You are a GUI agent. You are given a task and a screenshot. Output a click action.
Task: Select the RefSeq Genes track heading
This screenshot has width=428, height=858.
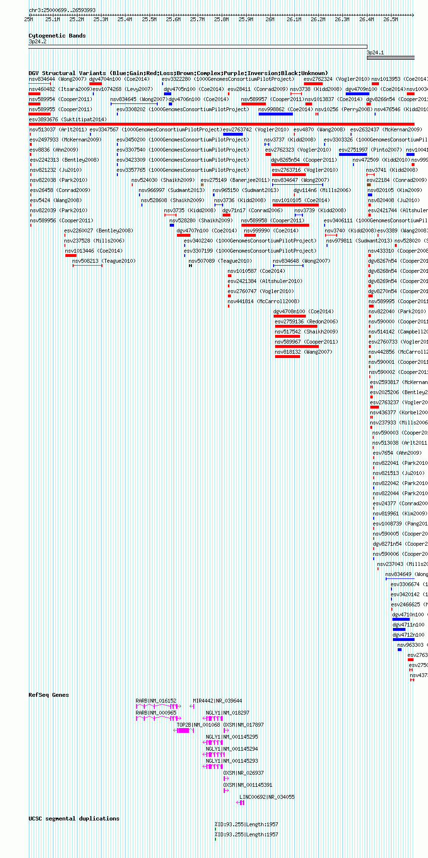coord(49,695)
